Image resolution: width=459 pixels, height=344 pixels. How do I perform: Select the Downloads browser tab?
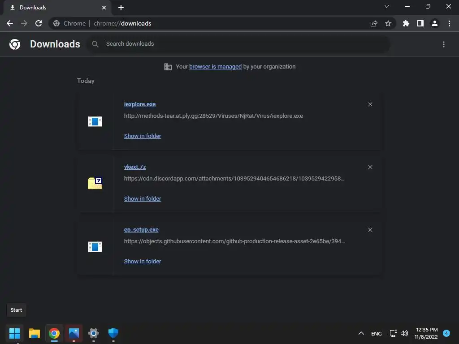[x=57, y=8]
